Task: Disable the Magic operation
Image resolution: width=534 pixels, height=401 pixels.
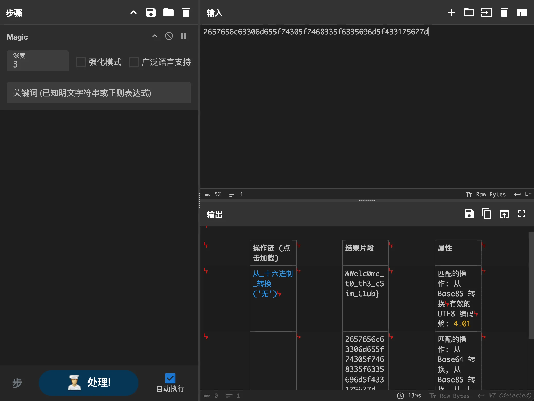Action: click(x=169, y=36)
